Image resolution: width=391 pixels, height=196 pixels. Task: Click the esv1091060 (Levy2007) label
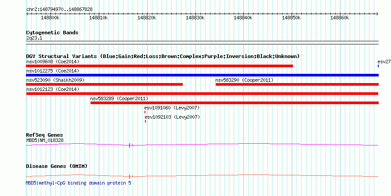(x=172, y=108)
